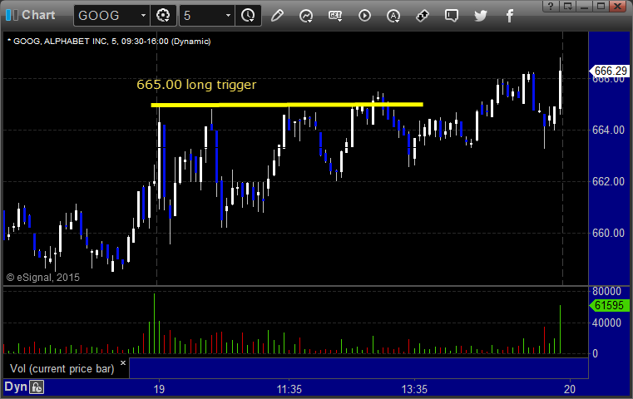Click the green 61595 volume label
The height and width of the screenshot is (399, 633).
[x=610, y=305]
